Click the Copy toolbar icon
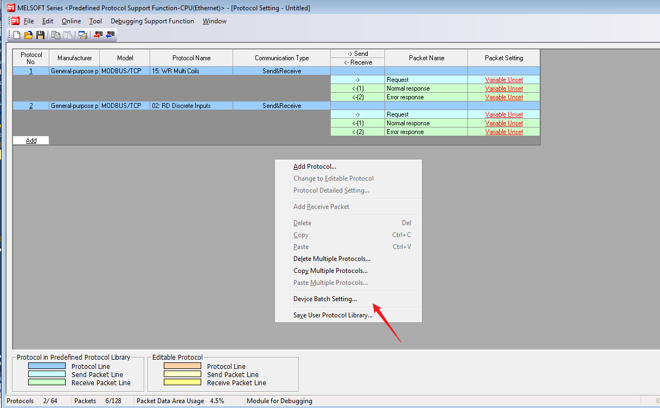The height and width of the screenshot is (408, 660). point(56,35)
